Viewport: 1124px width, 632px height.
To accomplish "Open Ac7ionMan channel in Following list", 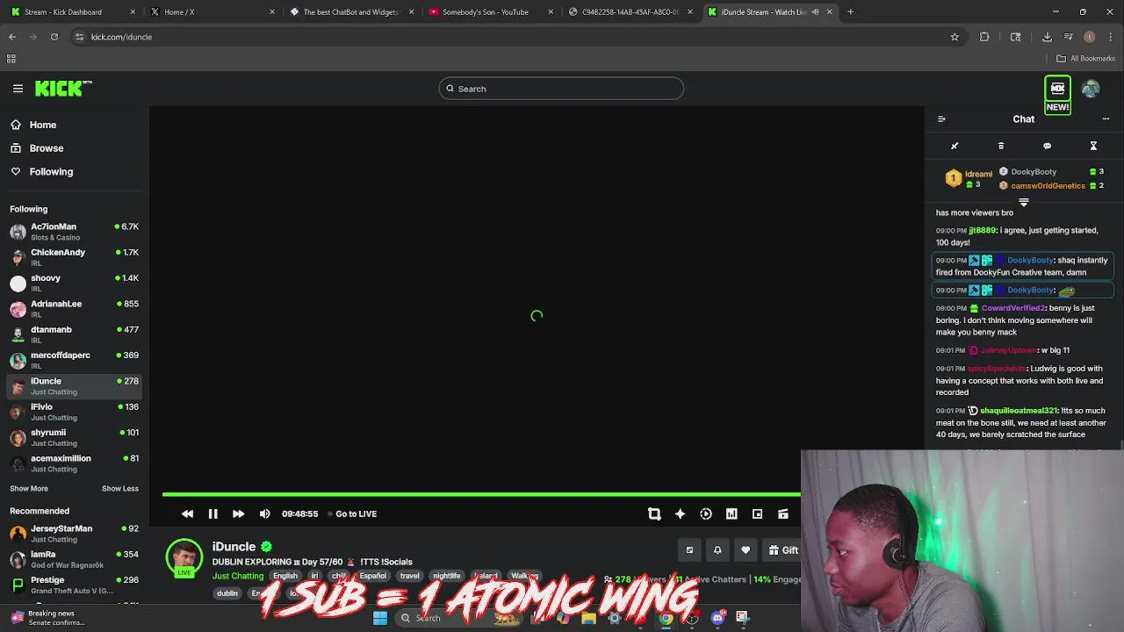I will point(75,232).
